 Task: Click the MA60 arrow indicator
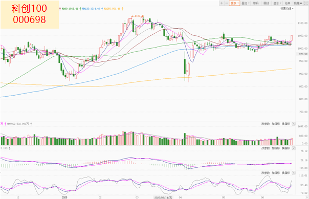coord(80,9)
